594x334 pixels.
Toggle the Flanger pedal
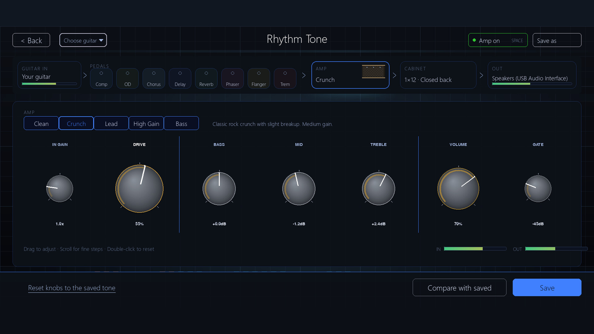coord(259,78)
